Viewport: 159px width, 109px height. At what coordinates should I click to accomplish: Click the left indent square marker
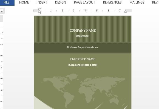click(39, 13)
